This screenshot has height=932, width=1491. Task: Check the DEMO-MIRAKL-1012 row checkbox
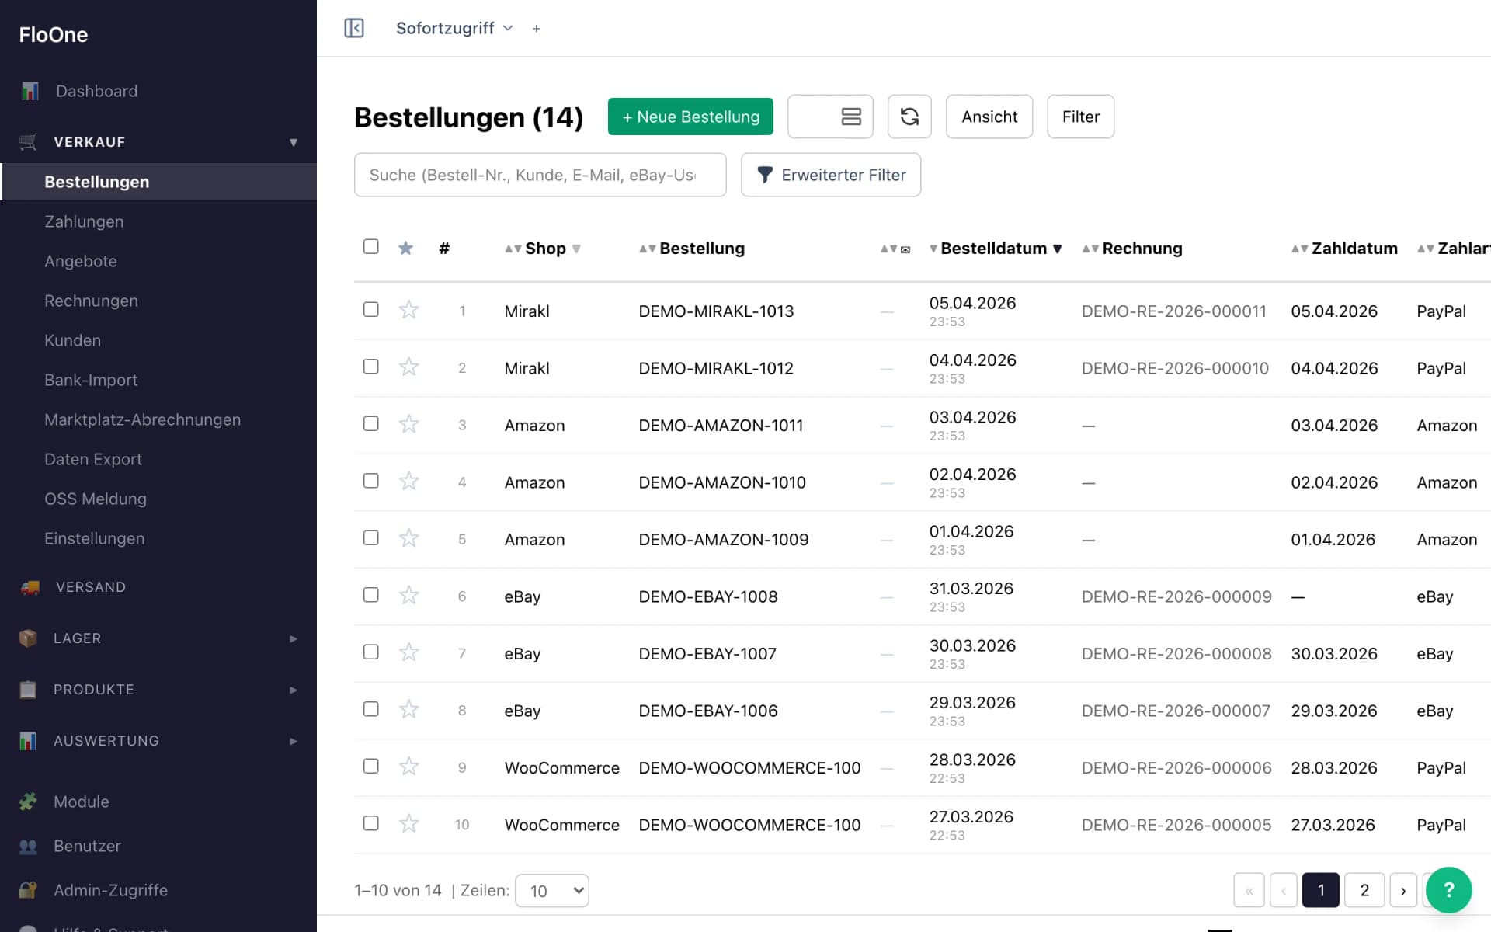click(x=371, y=367)
